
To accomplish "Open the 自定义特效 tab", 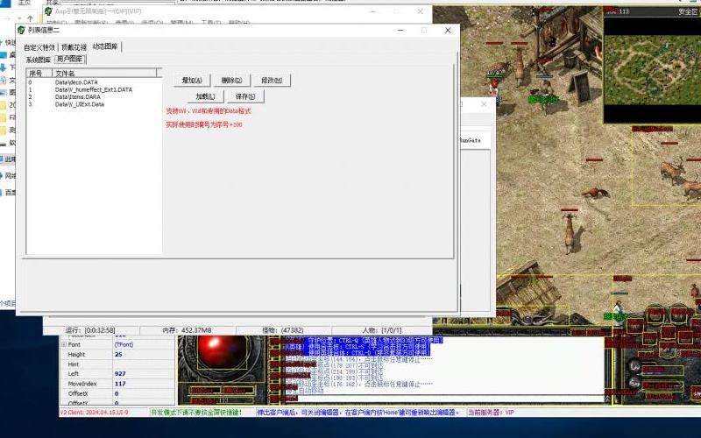I will 39,47.
